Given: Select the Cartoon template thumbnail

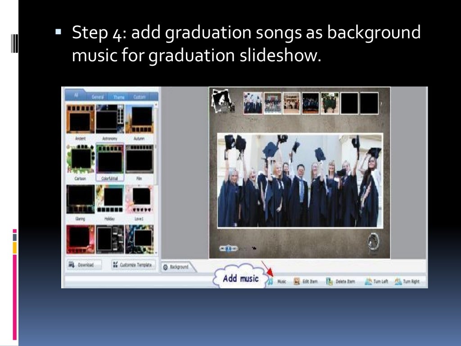Looking at the screenshot, I should tap(80, 159).
